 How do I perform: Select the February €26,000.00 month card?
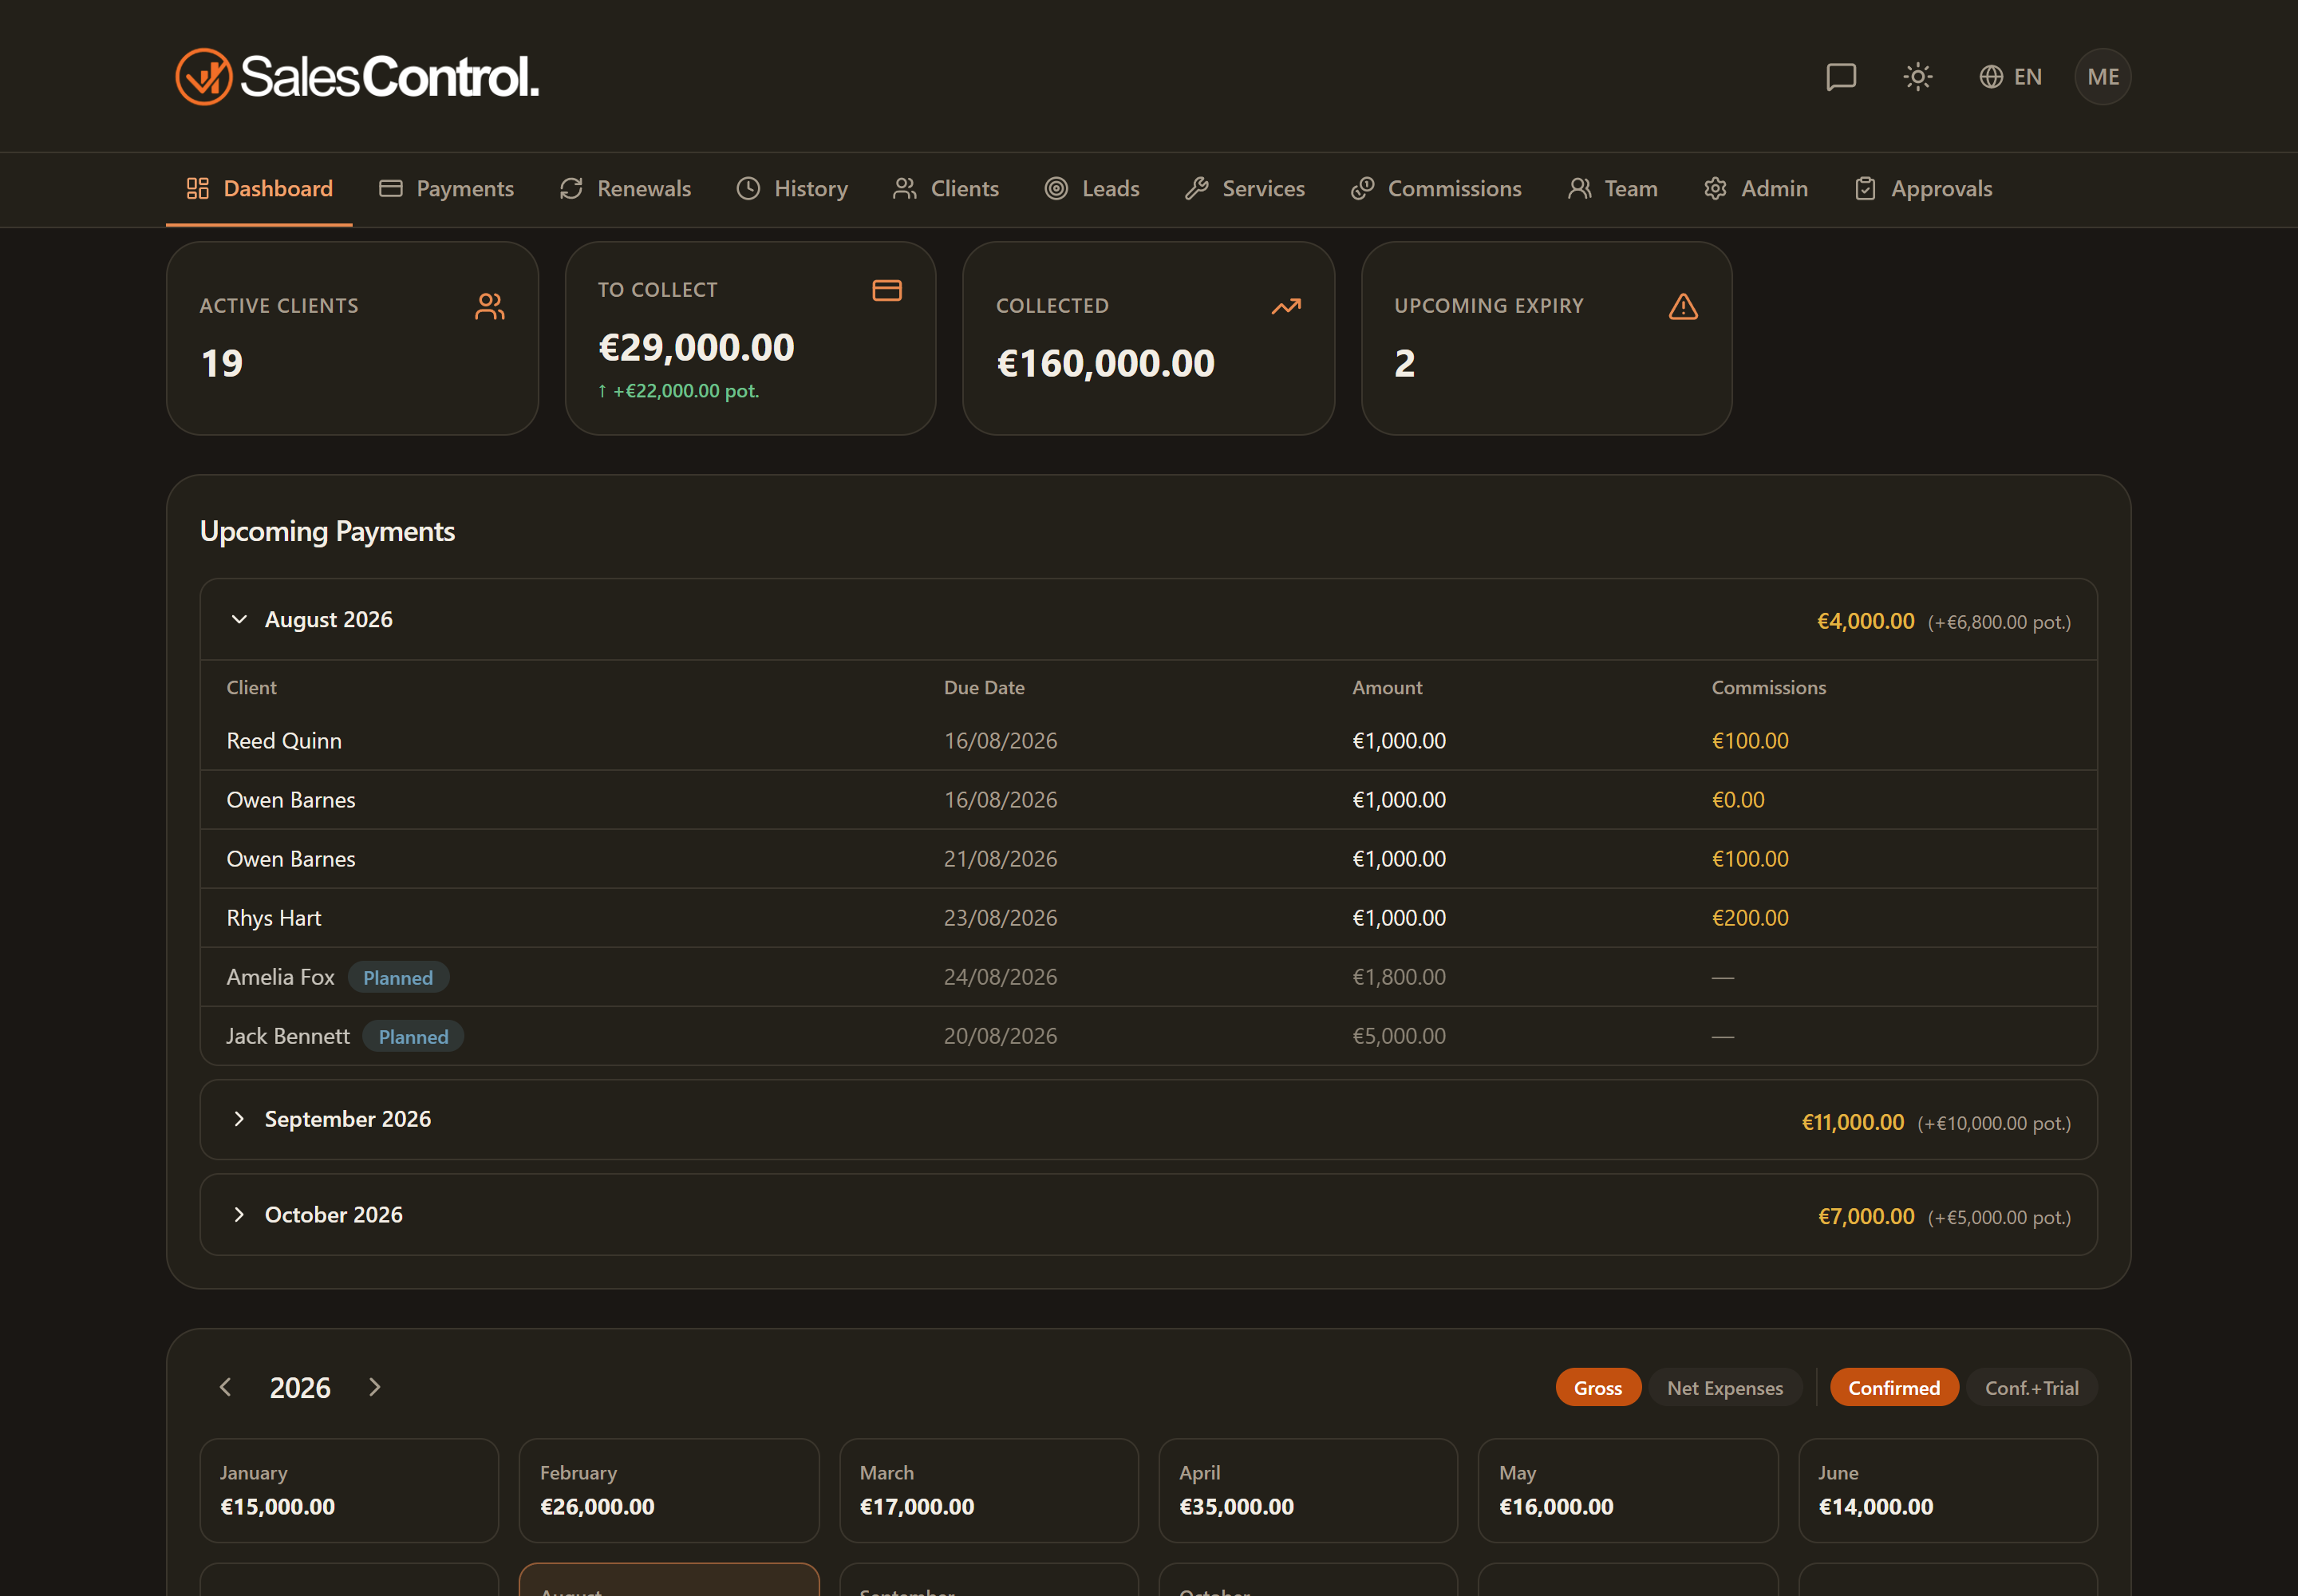tap(669, 1490)
